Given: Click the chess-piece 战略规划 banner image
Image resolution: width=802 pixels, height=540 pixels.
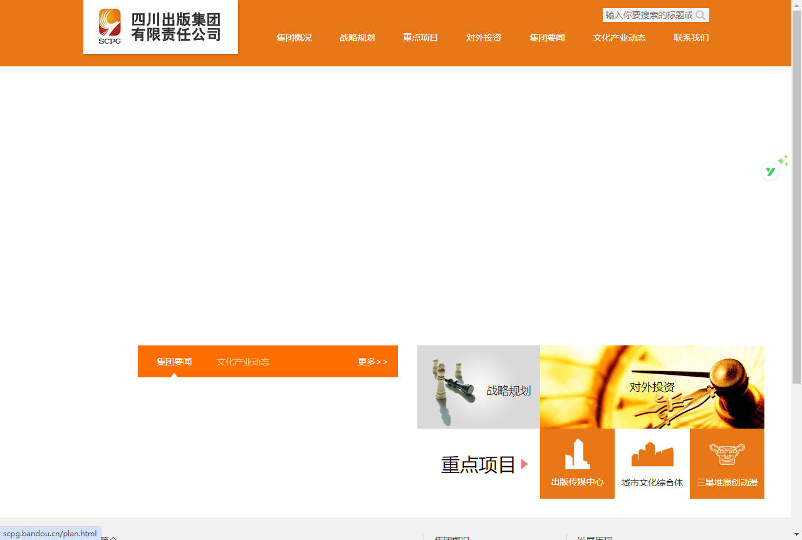Looking at the screenshot, I should (x=478, y=387).
